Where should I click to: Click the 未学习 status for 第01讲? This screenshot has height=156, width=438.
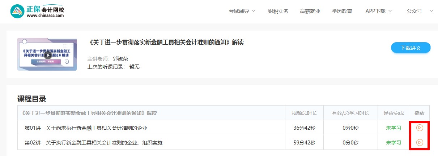[394, 128]
